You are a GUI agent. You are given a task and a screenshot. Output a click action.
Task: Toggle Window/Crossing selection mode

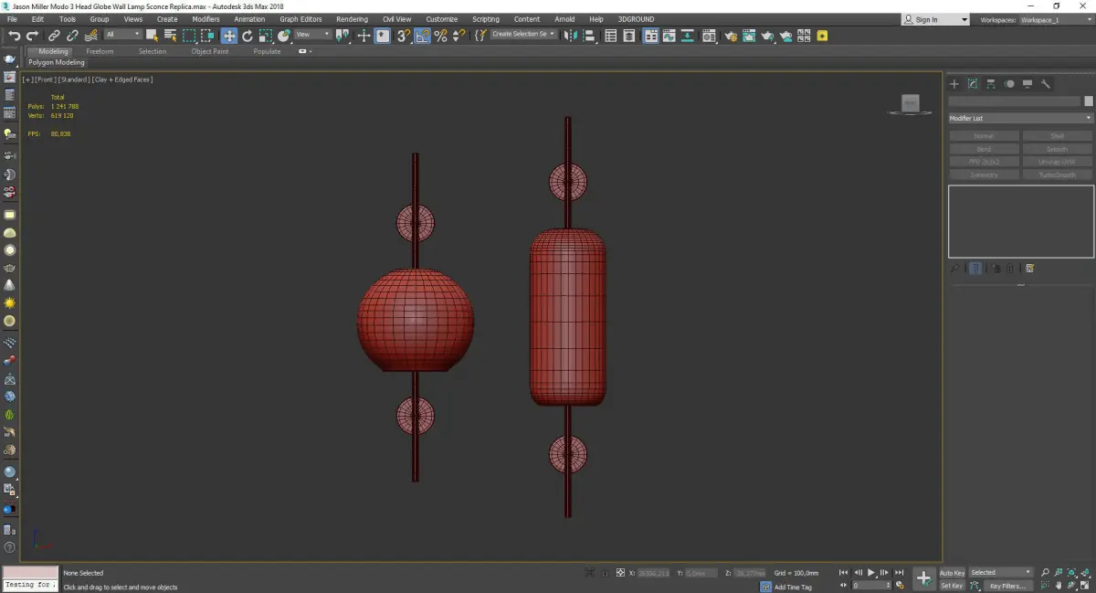point(207,36)
